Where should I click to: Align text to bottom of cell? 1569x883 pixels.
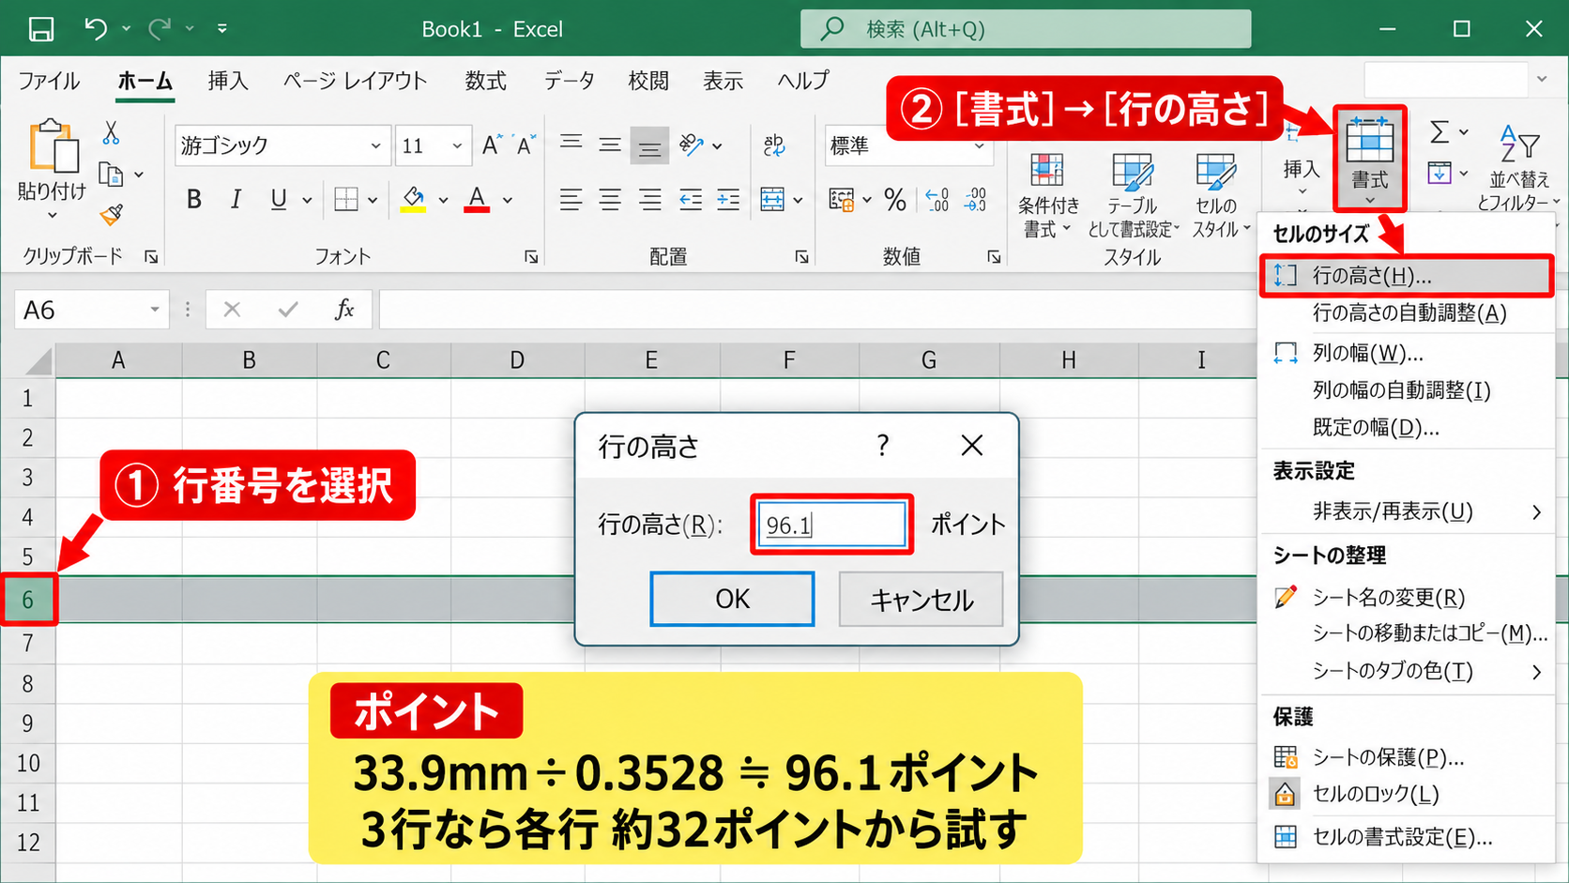coord(649,145)
